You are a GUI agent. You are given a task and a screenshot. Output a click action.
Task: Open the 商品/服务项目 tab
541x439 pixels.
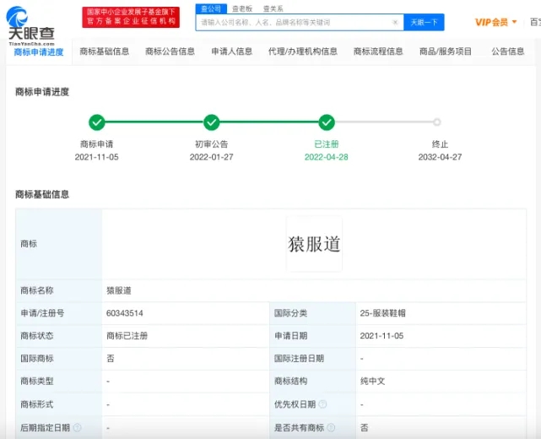point(445,51)
